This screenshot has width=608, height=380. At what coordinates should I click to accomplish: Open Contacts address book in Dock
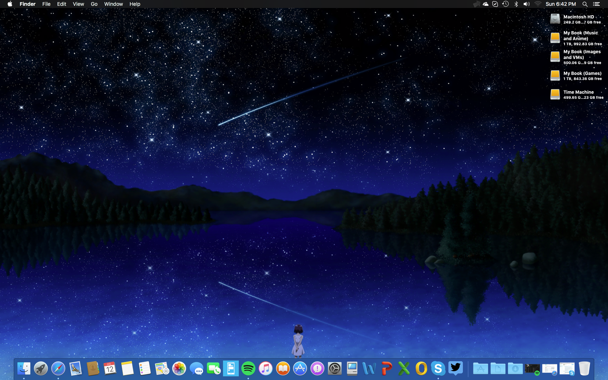coord(93,368)
